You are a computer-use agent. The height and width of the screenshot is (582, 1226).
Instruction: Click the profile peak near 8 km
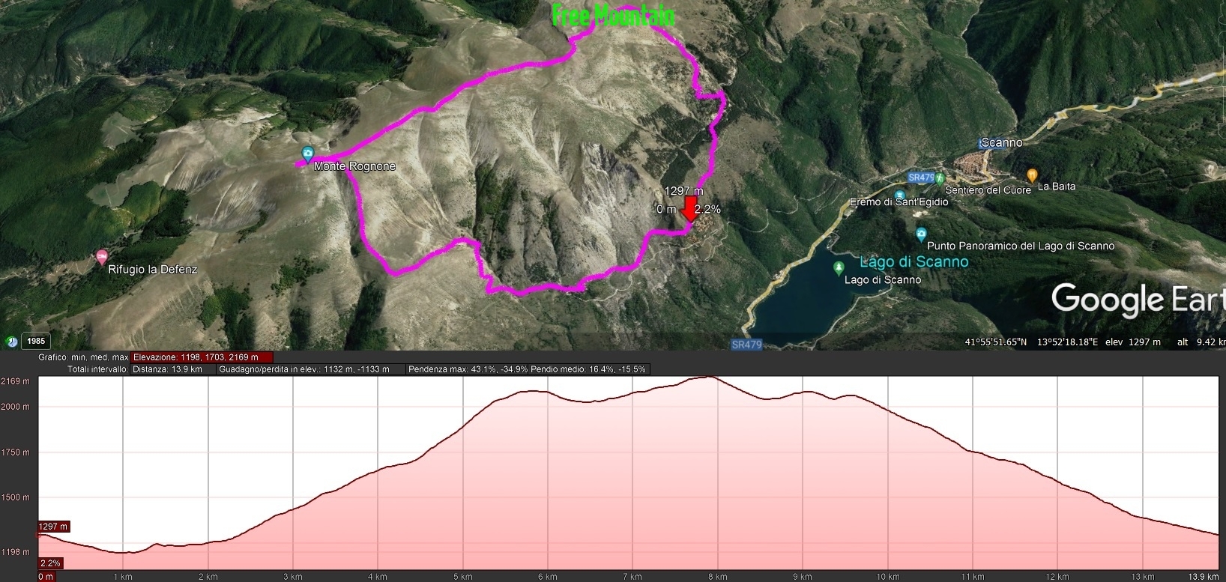(x=706, y=377)
